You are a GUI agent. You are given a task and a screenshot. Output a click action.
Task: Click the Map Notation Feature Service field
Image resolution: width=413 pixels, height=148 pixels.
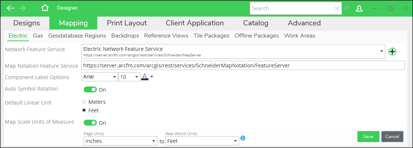point(243,66)
